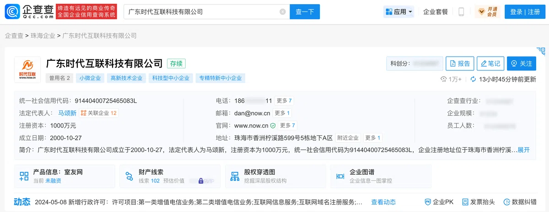Open the address 珠海市香洲柠溪路599号 link
This screenshot has height=212, width=549.
click(283, 138)
